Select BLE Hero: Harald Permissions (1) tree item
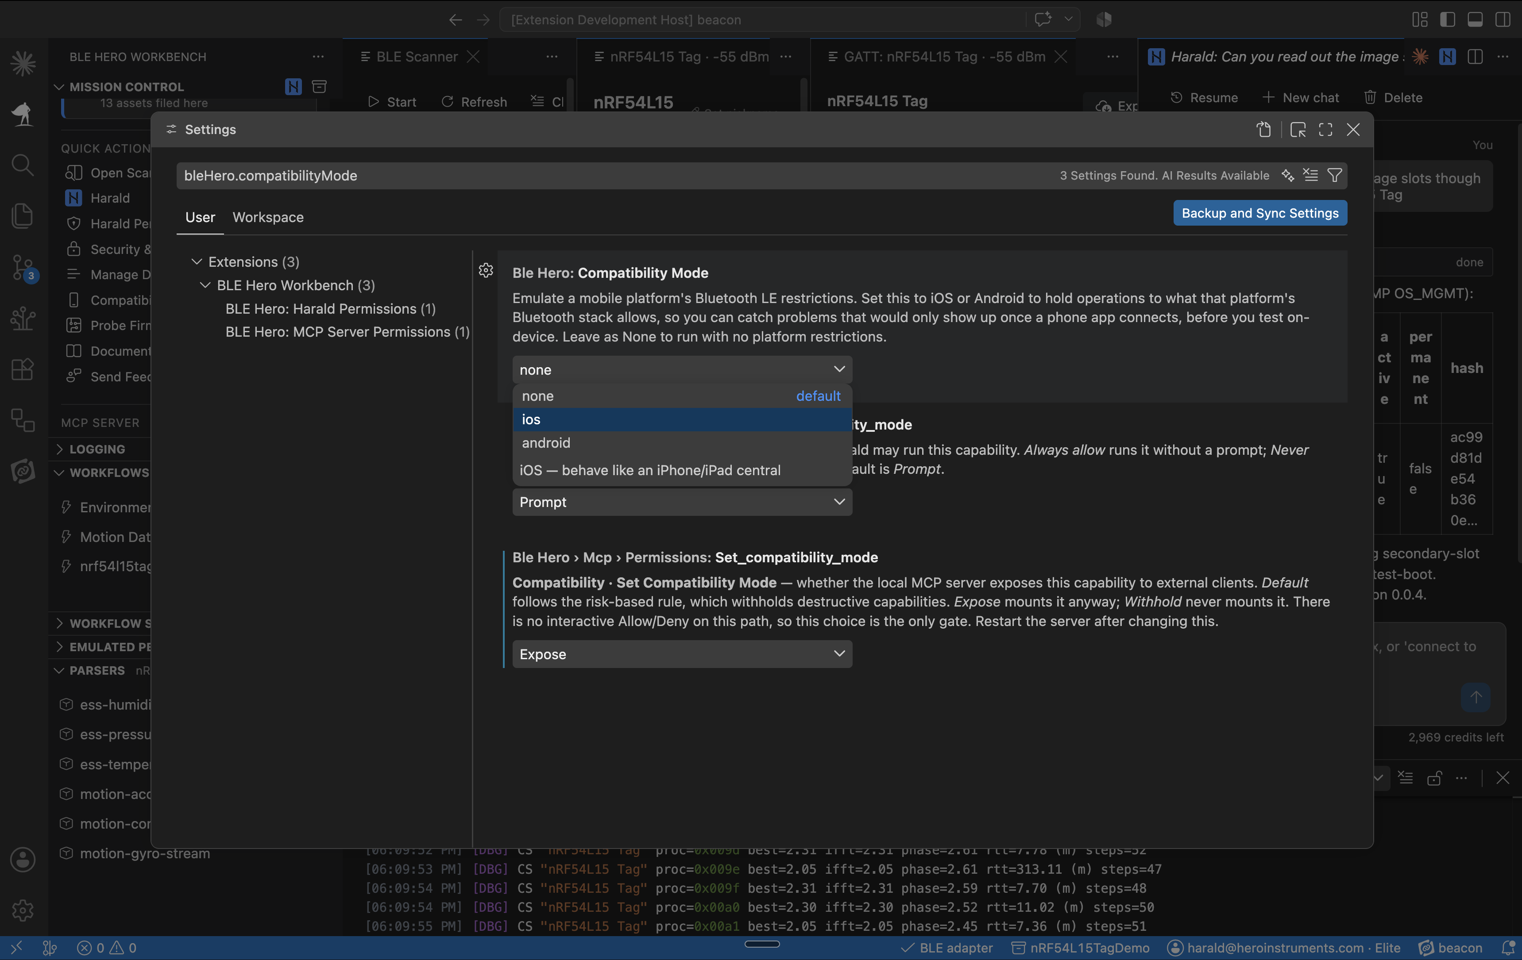 [330, 308]
